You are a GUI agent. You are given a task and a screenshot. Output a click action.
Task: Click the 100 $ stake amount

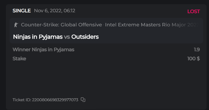pos(194,59)
